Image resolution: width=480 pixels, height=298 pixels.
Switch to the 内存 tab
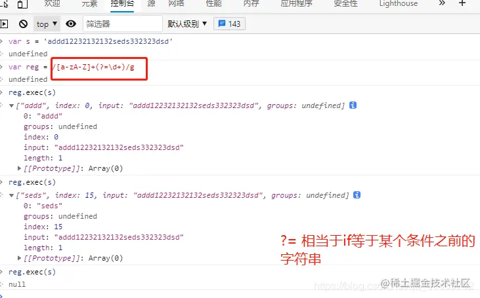[251, 4]
